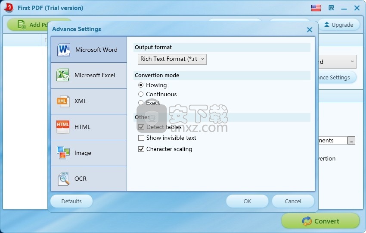Select the OCR magnifier icon

[63, 179]
